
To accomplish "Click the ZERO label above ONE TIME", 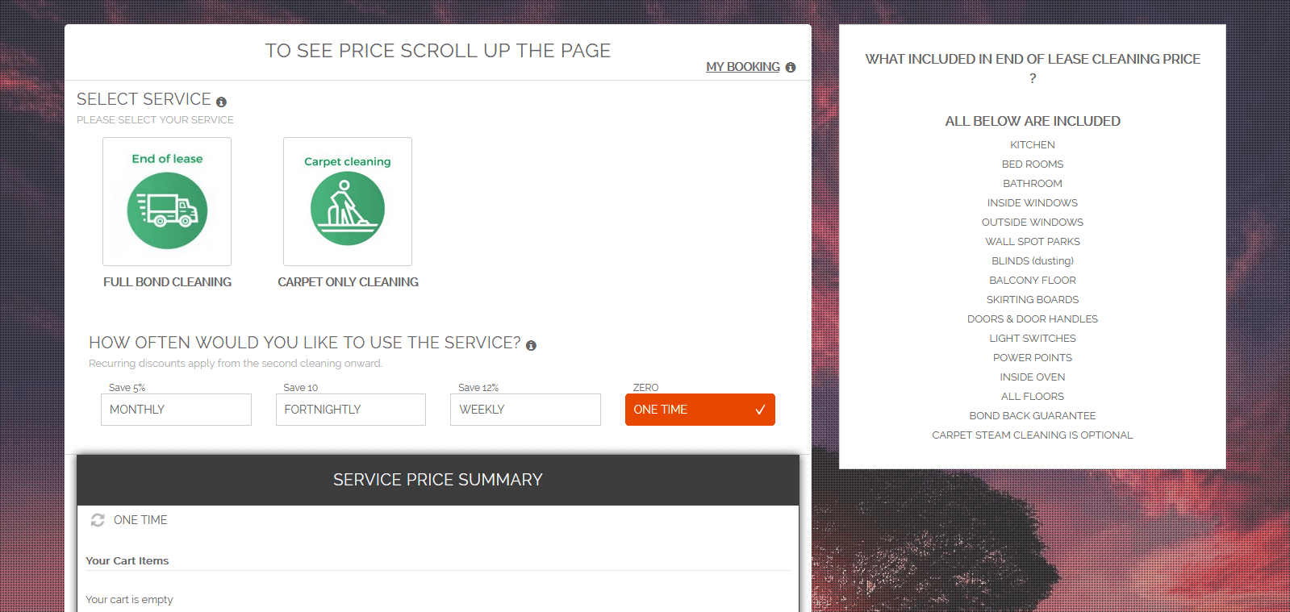I will point(645,388).
